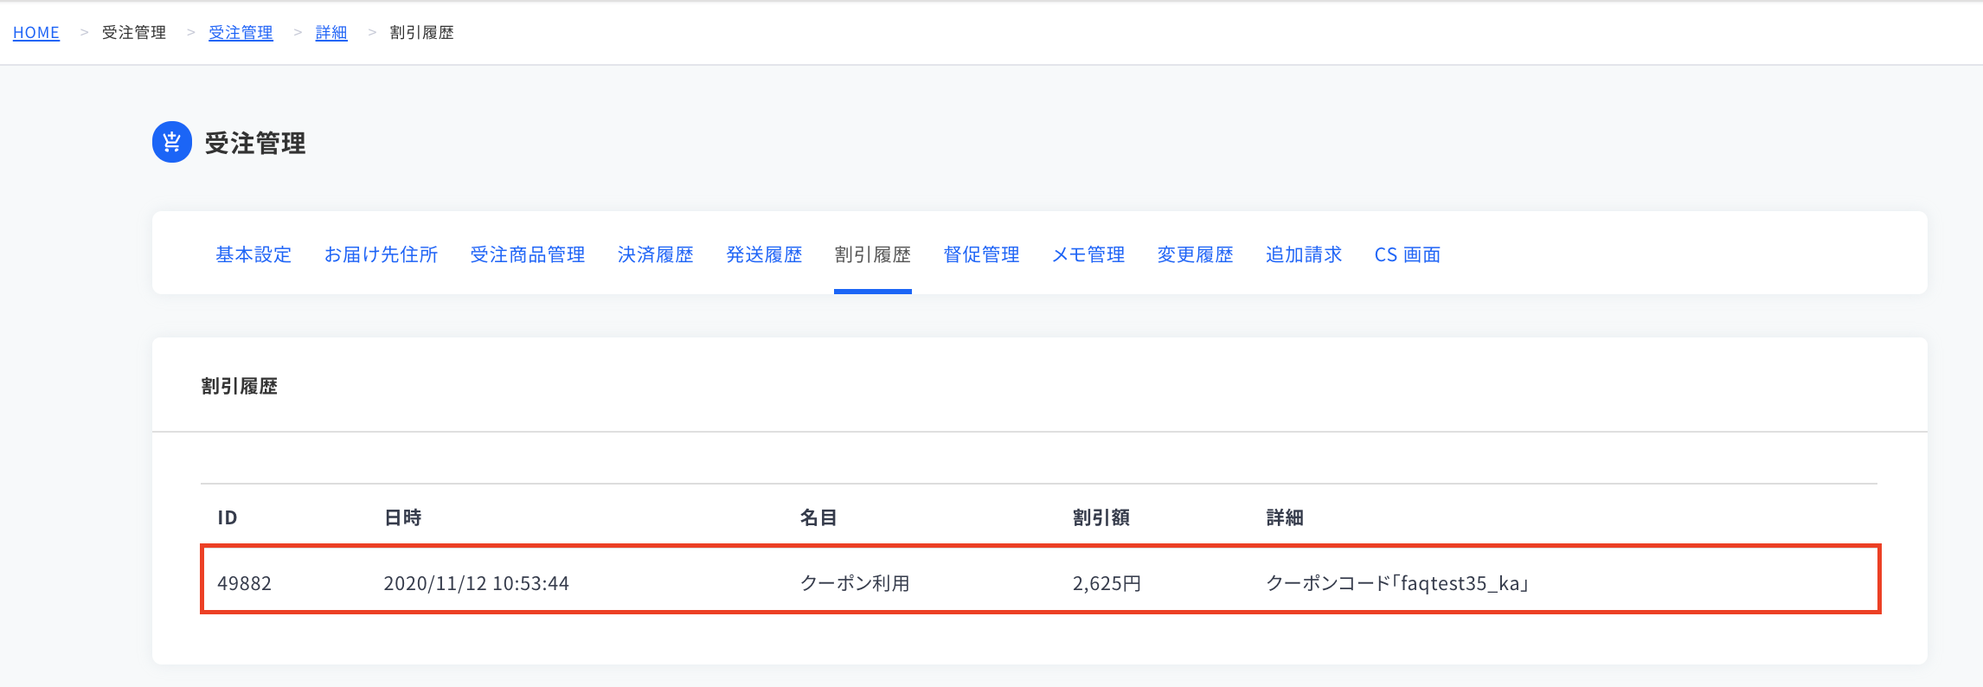Open the お届け先住所 tab
The height and width of the screenshot is (687, 1983).
(x=382, y=254)
